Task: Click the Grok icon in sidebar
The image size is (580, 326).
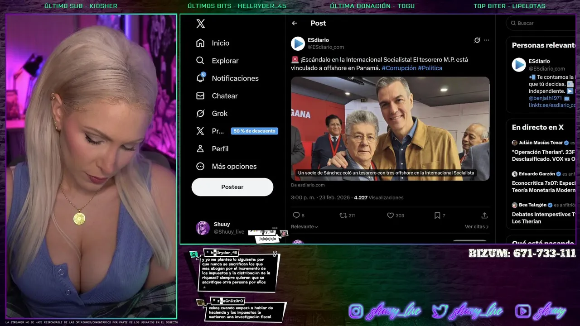Action: [200, 114]
